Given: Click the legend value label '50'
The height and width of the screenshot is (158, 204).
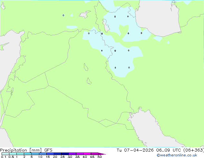Looking at the screenshot, I should point(99,157).
